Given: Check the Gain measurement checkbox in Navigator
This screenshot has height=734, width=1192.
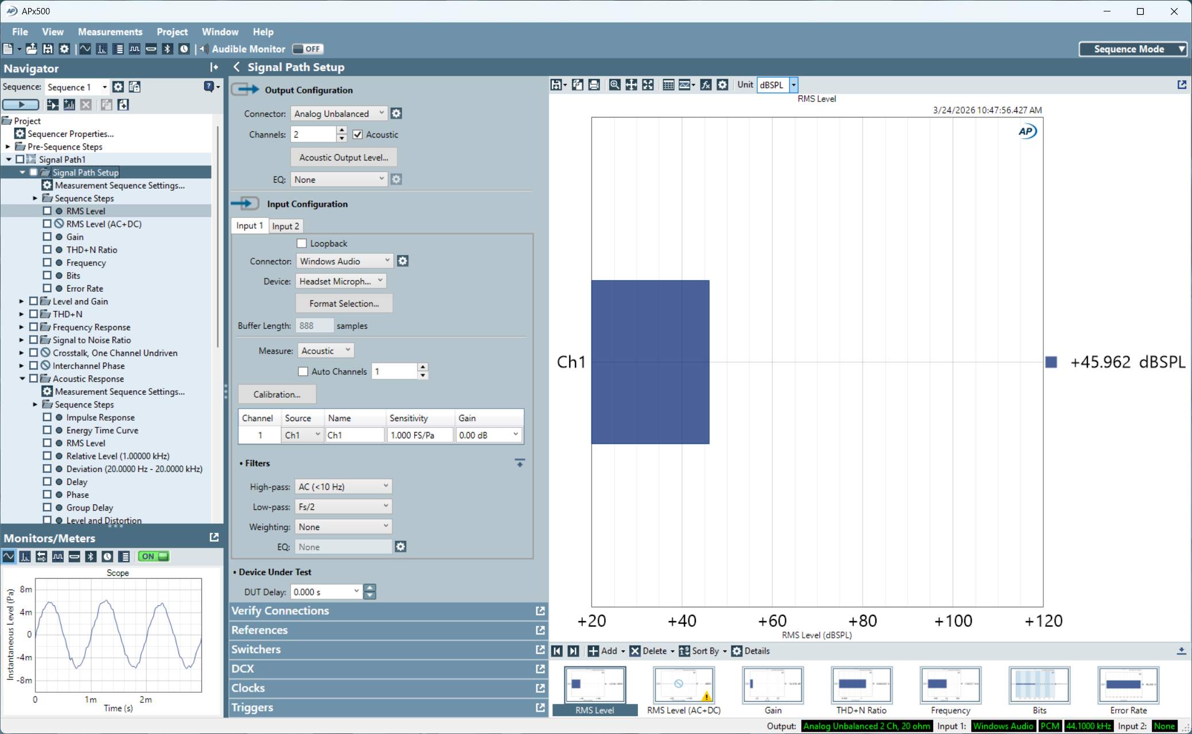Looking at the screenshot, I should 47,237.
